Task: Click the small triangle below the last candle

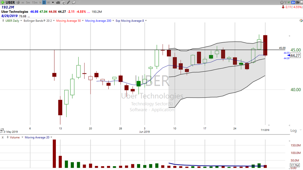Action: [x=269, y=125]
